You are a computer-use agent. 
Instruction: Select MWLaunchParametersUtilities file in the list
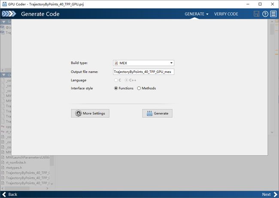27,157
